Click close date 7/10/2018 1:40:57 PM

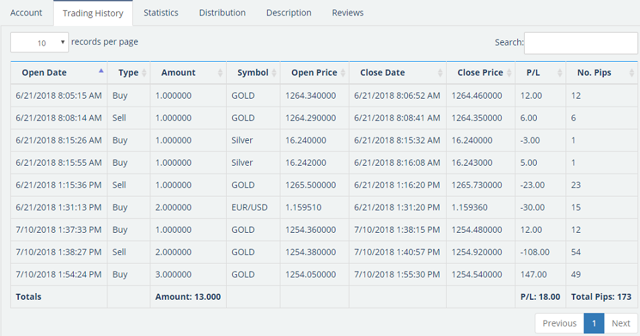pyautogui.click(x=398, y=252)
